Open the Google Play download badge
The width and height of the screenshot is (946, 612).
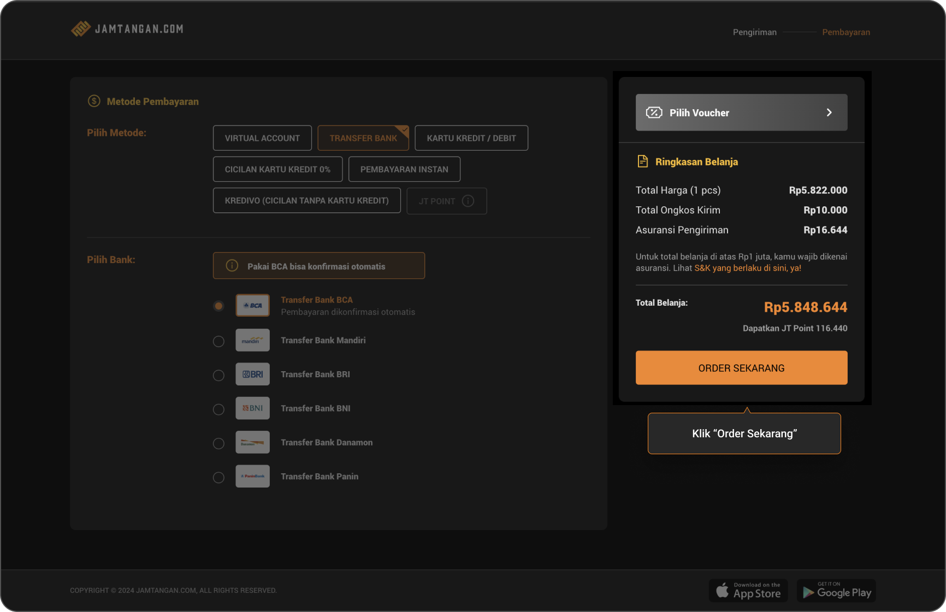click(x=836, y=591)
